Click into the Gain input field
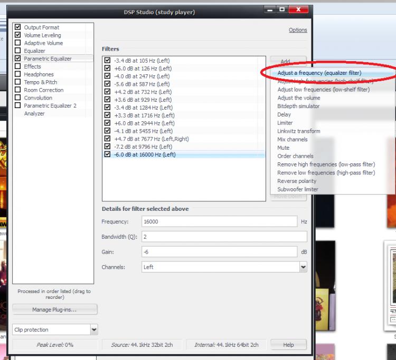Screen dimensions: 396x360 tap(219, 251)
